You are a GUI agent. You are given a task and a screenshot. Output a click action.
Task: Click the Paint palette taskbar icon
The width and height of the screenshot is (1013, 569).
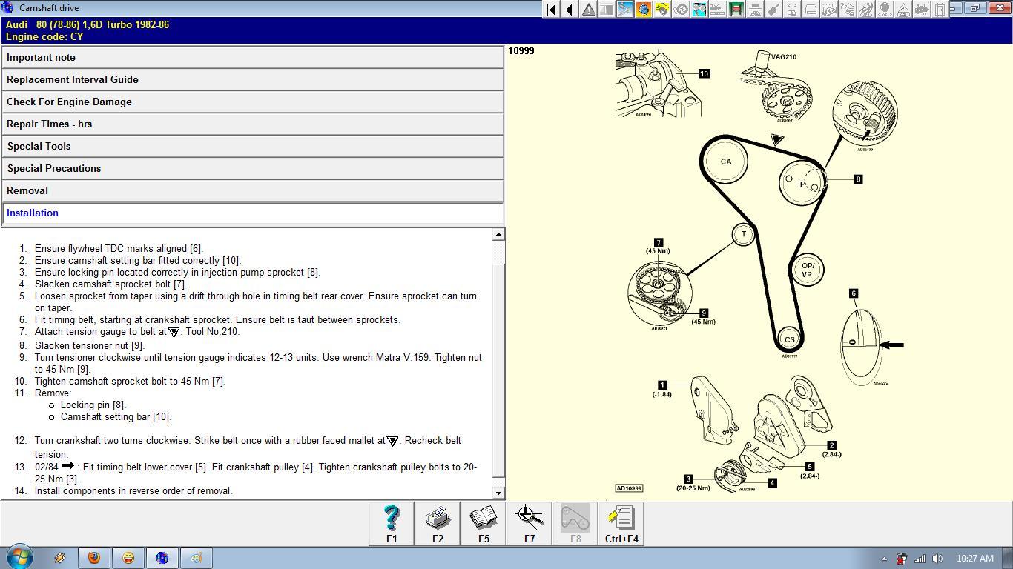pyautogui.click(x=197, y=558)
